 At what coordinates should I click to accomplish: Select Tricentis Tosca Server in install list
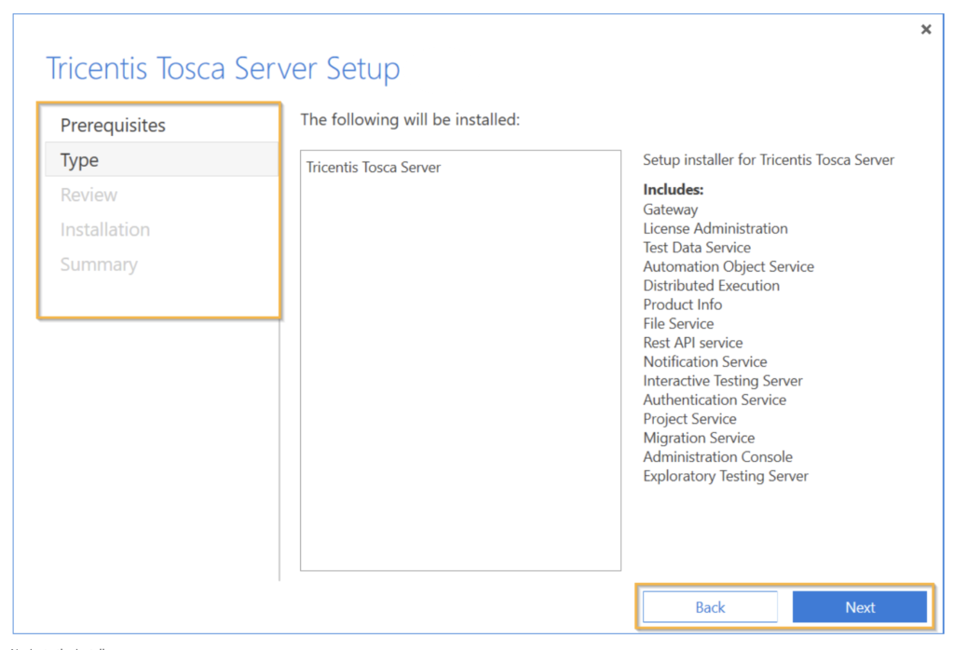373,168
